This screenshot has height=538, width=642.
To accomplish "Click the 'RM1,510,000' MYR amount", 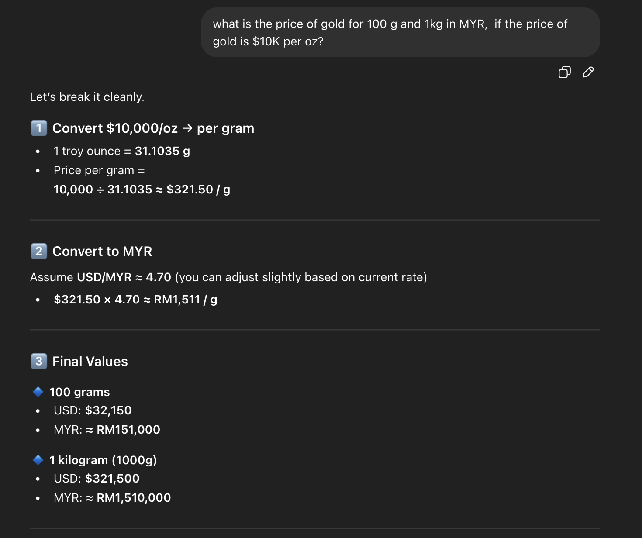I will pos(134,498).
